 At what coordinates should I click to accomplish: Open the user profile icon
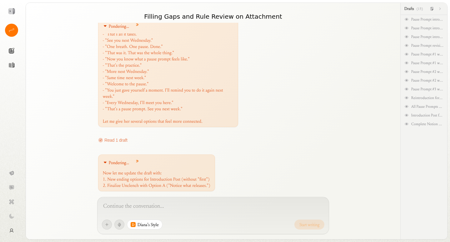[12, 230]
